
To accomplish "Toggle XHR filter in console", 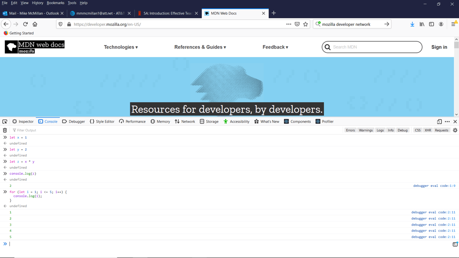I will [x=427, y=130].
